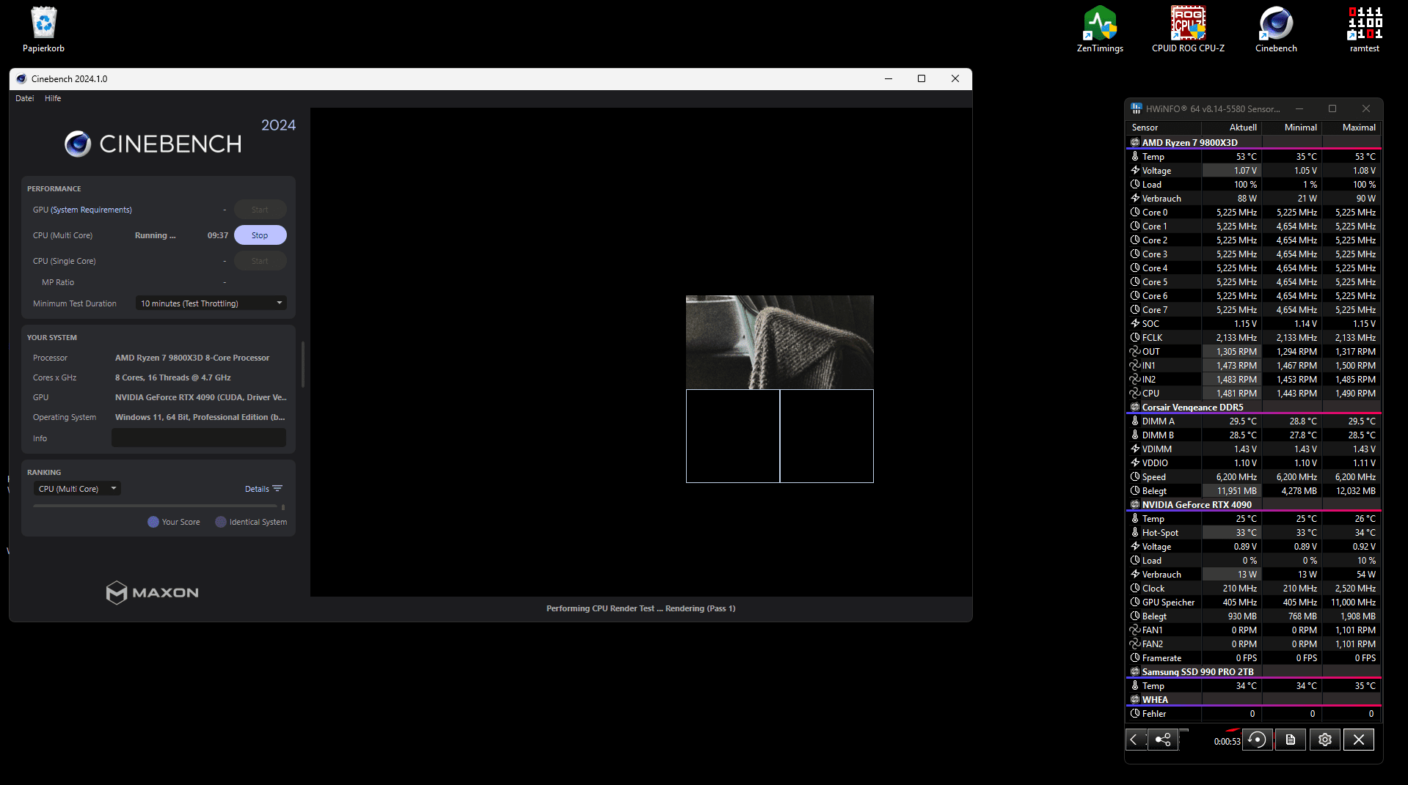This screenshot has height=785, width=1408.
Task: Click the Cinebench logo sphere
Action: click(78, 144)
